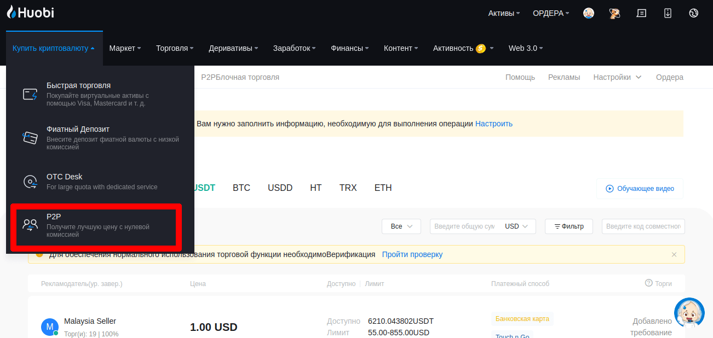Select the ETH coin tab

click(383, 188)
